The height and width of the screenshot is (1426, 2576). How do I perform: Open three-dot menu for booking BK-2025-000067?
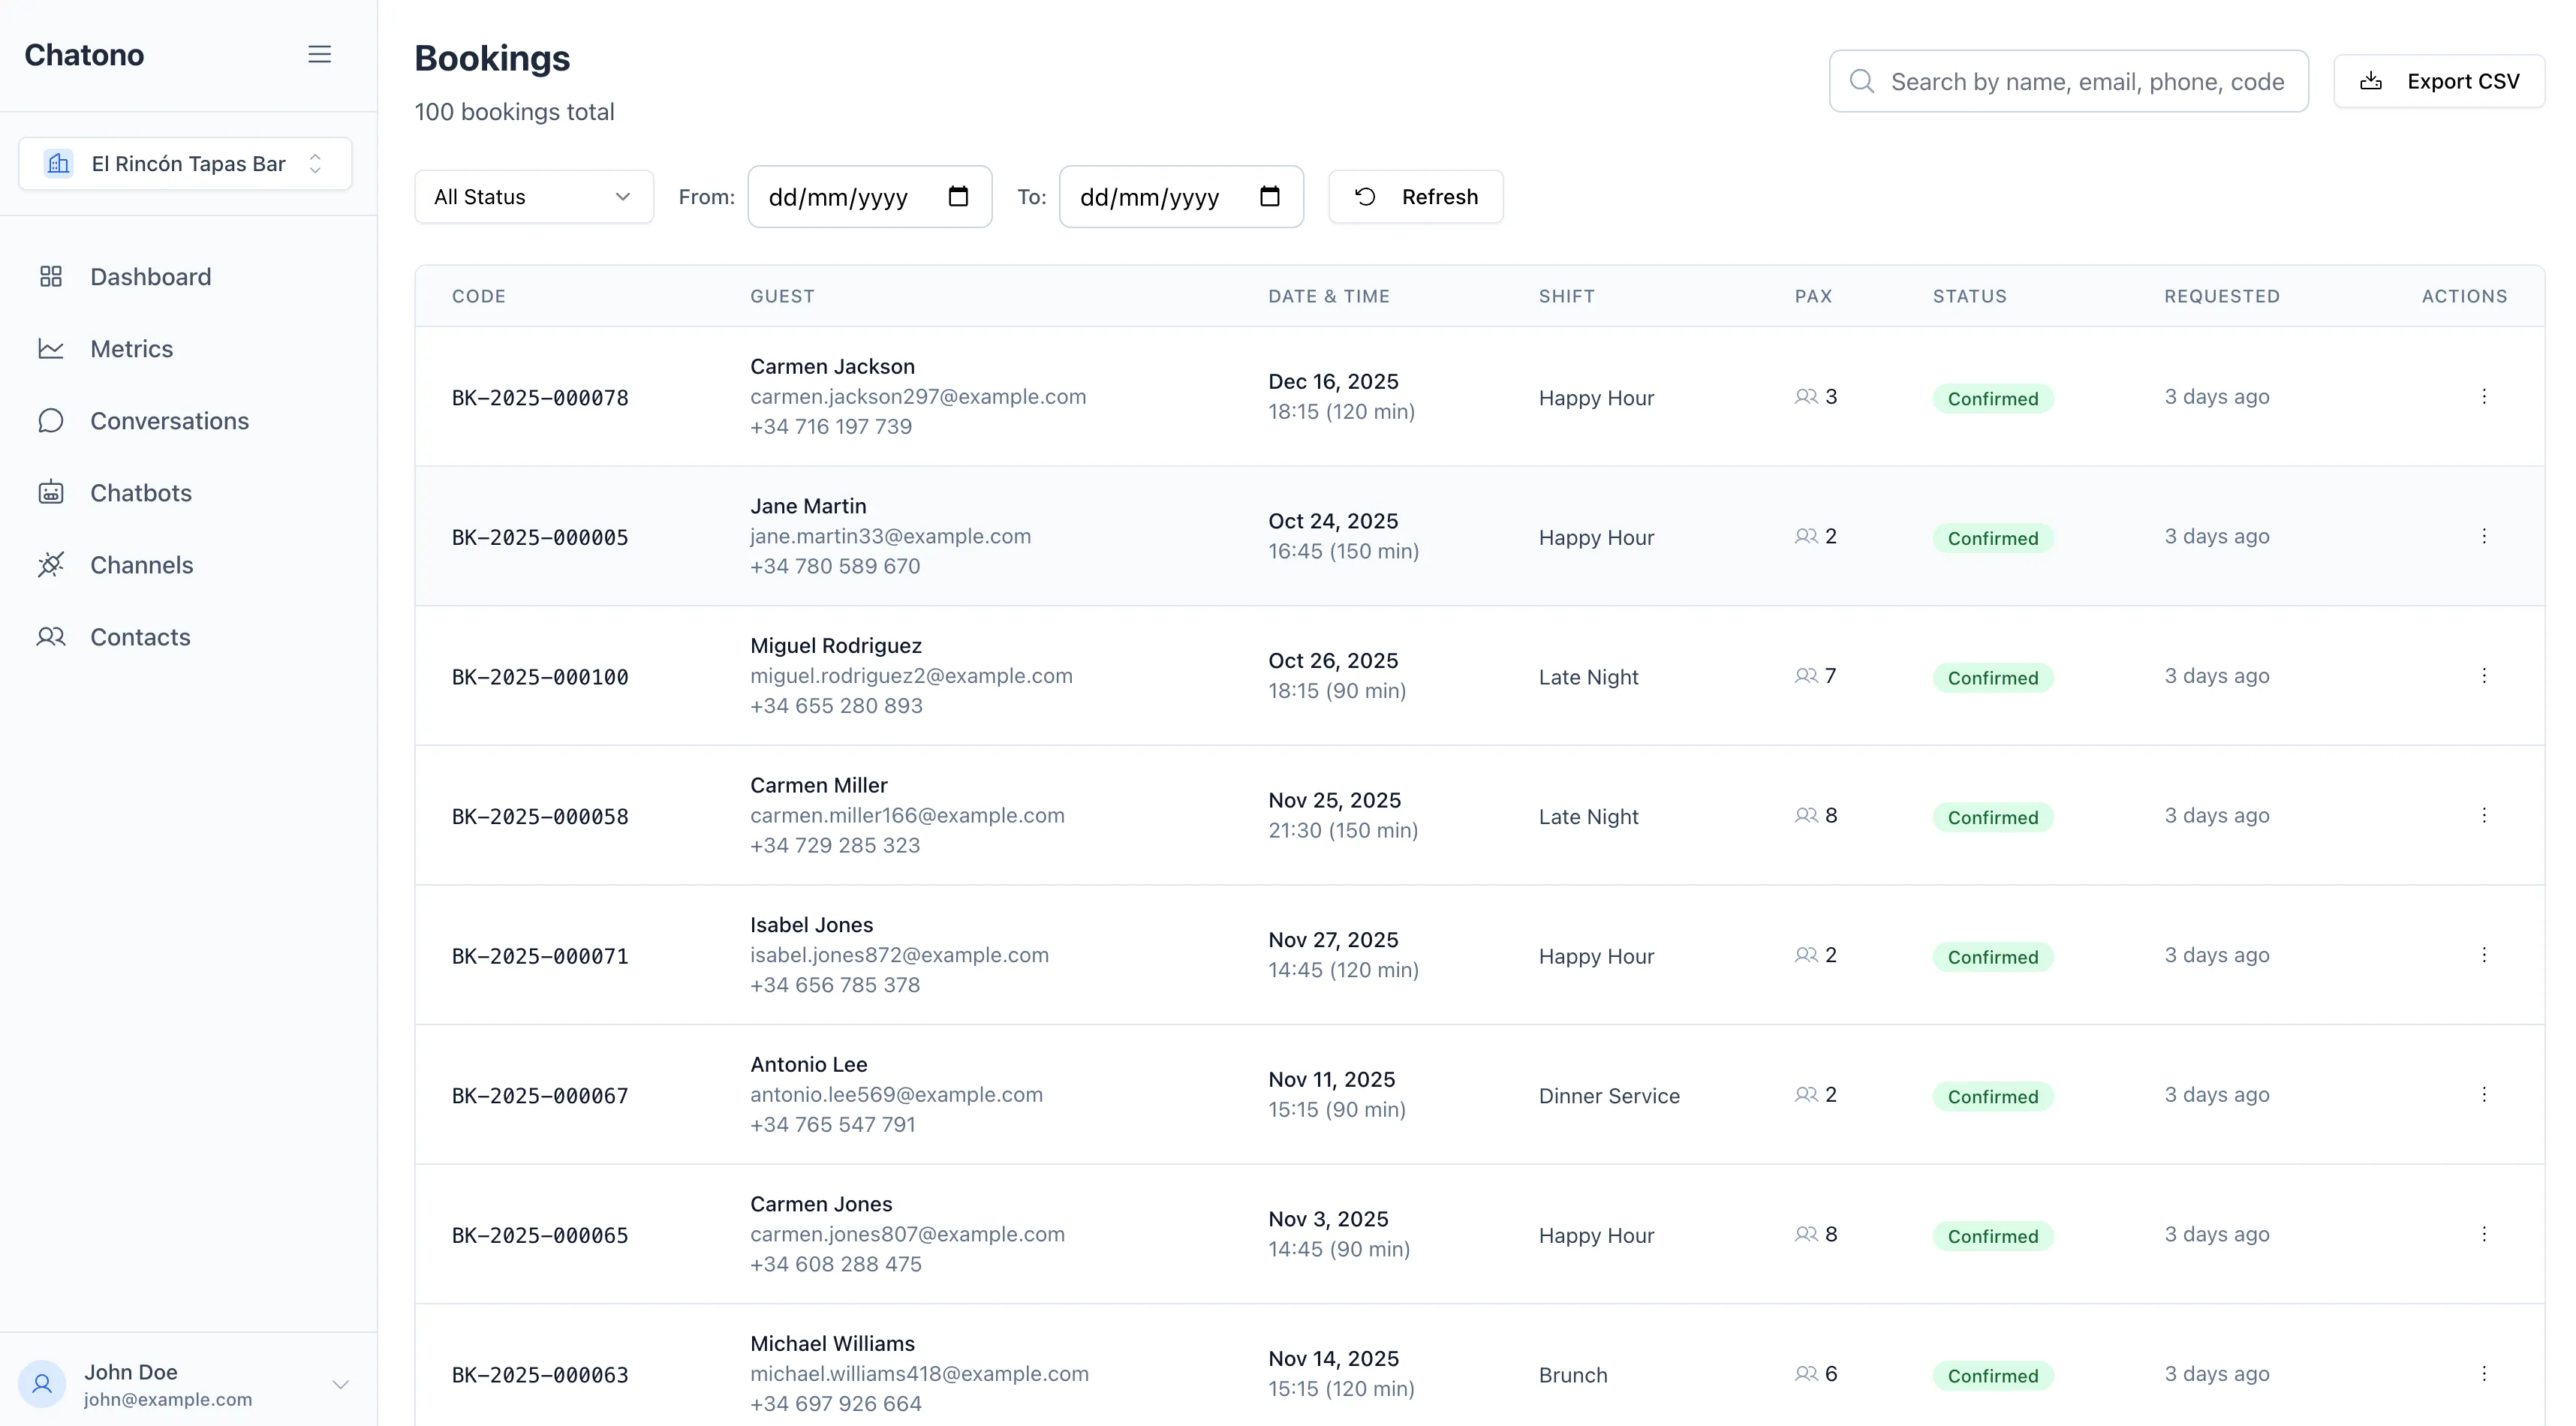pyautogui.click(x=2483, y=1095)
